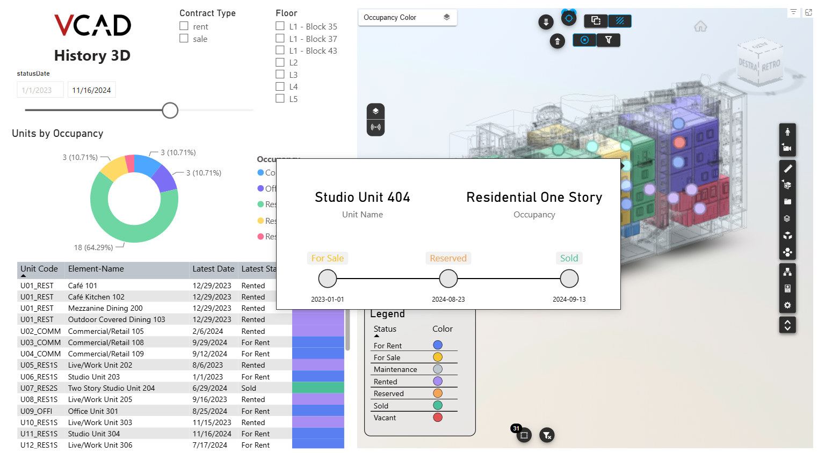Image resolution: width=818 pixels, height=453 pixels.
Task: Open the Occupancy Color dropdown
Action: coord(407,17)
